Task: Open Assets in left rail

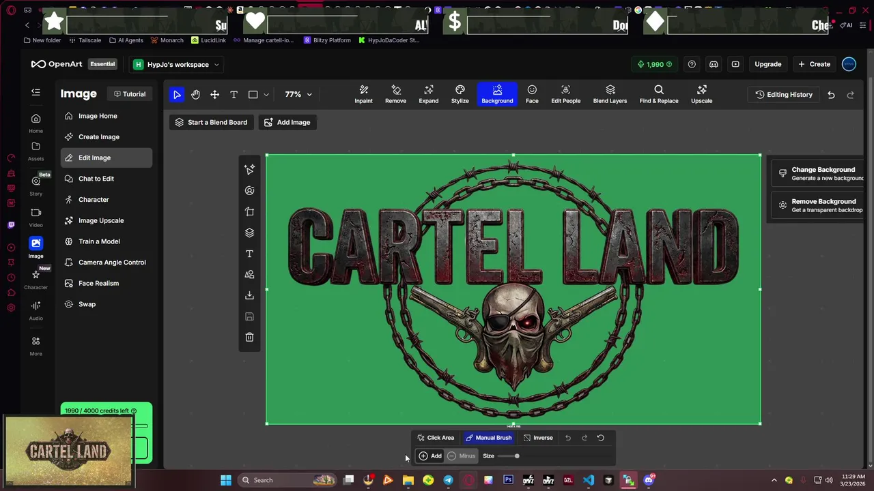Action: [36, 151]
